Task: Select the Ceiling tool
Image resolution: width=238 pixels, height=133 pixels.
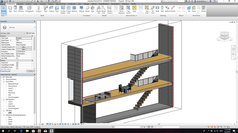Action: point(51,9)
